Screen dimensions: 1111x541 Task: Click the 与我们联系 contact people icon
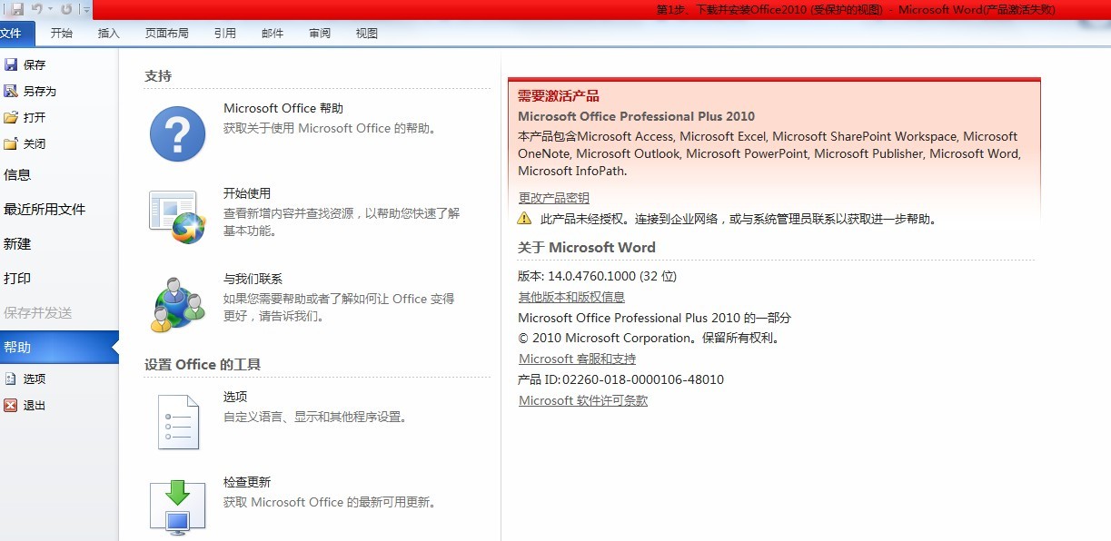pyautogui.click(x=176, y=300)
